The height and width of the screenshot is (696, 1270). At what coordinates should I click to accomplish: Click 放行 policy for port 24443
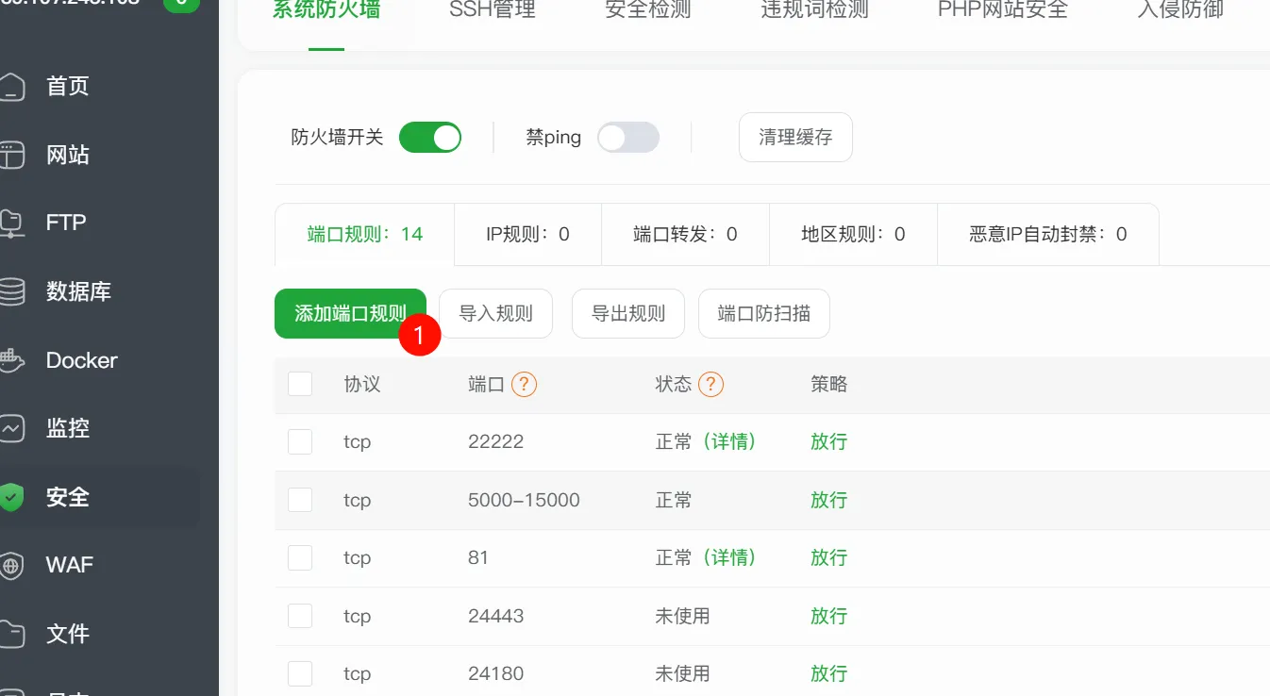pos(828,617)
